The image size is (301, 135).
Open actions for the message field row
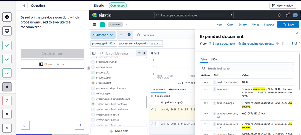[206, 89]
